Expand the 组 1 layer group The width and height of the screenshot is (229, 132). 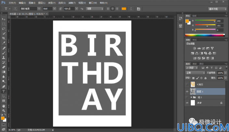coord(191,97)
